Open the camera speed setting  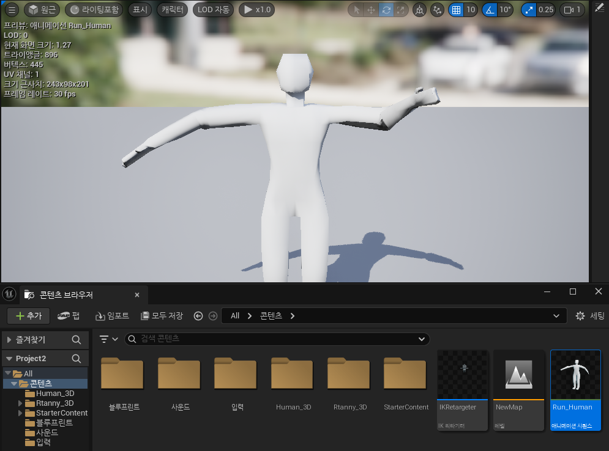click(572, 10)
